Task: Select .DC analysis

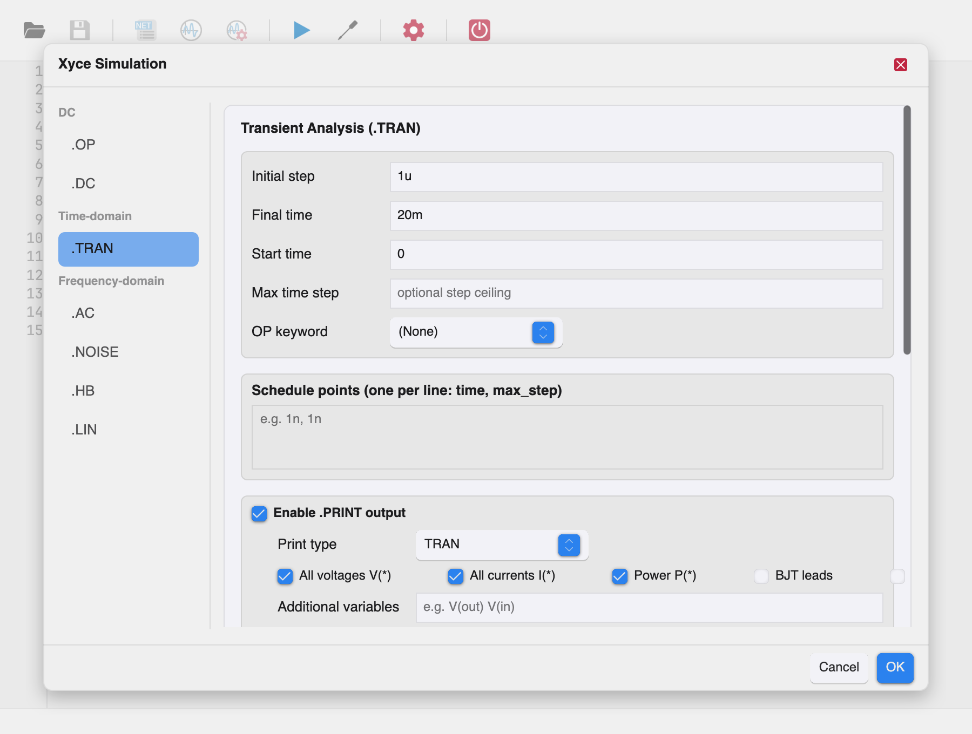Action: pyautogui.click(x=129, y=183)
